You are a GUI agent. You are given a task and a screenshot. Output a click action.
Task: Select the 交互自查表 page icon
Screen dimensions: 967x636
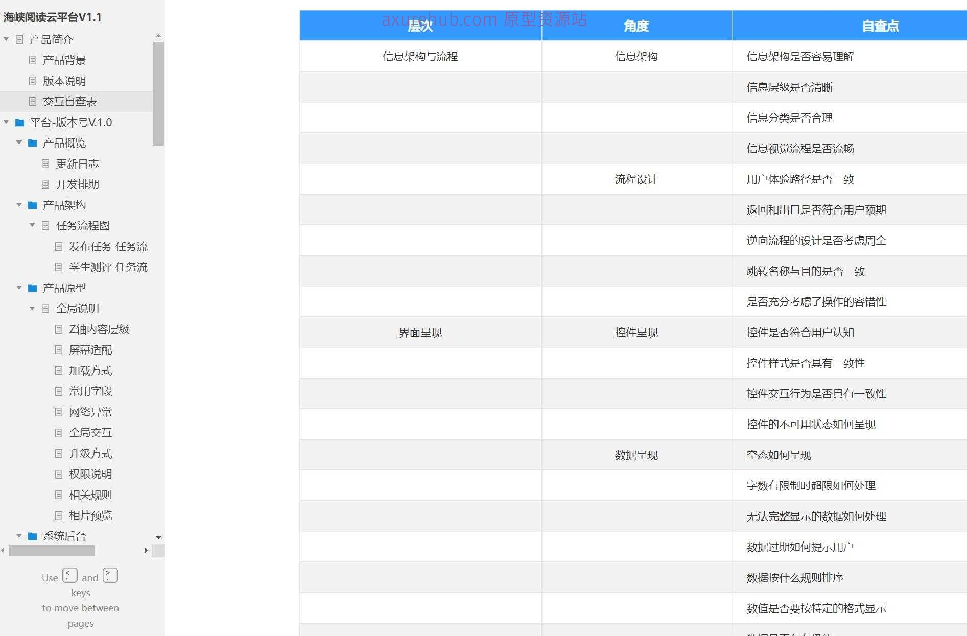(x=32, y=101)
